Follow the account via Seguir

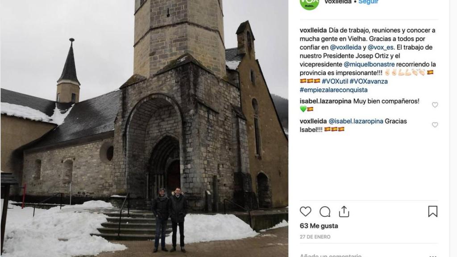coord(368,2)
